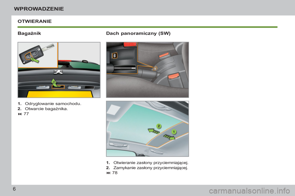This screenshot has width=295, height=196.
Task: Open the panoramic roof blind illustration
Action: pyautogui.click(x=147, y=129)
